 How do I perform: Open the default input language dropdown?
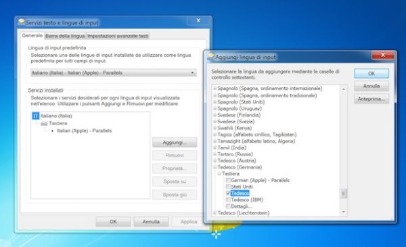[x=114, y=73]
